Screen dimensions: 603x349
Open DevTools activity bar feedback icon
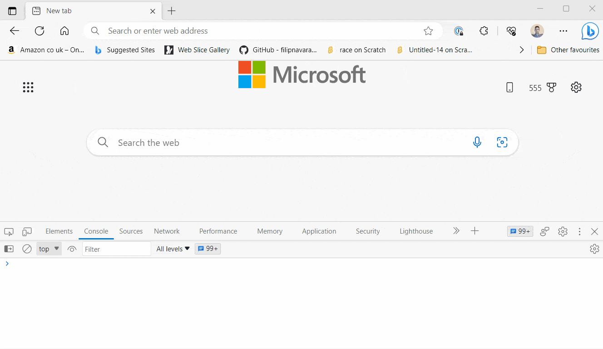(545, 231)
